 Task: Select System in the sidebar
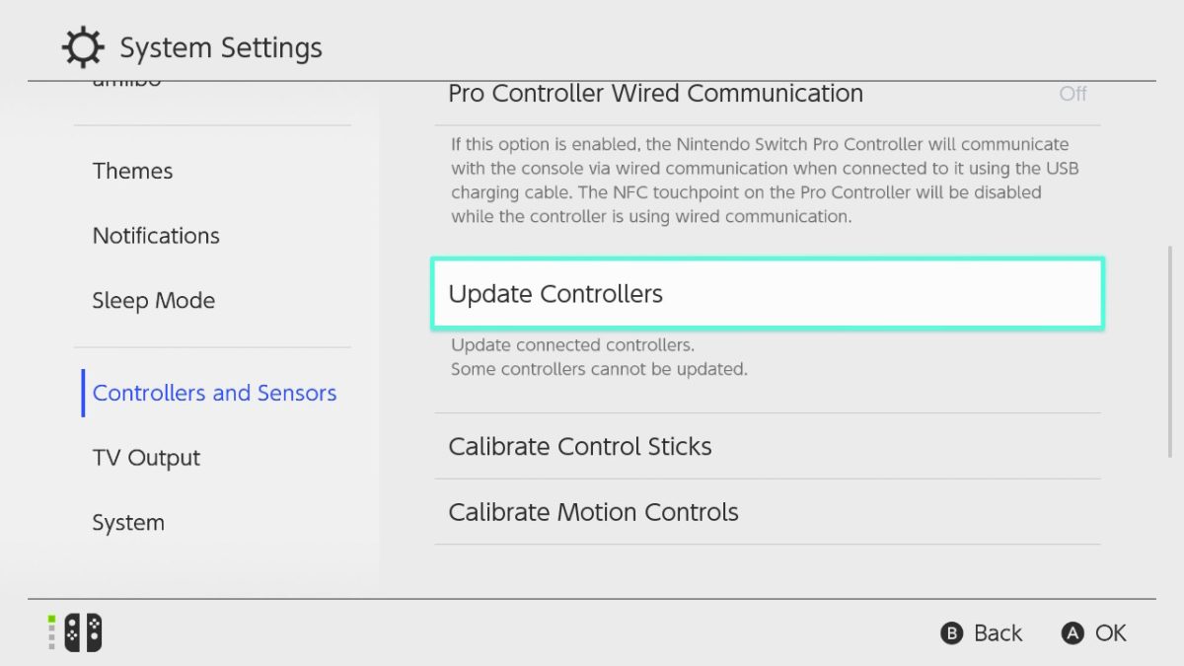click(128, 522)
